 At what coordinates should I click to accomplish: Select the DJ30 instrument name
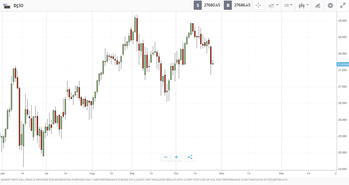click(18, 6)
